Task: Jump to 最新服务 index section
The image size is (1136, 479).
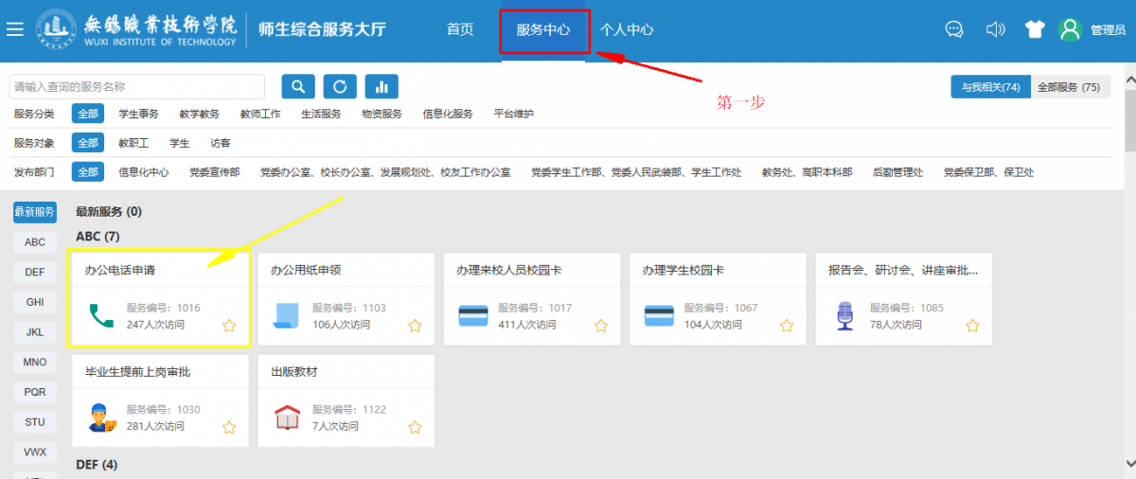Action: click(x=35, y=212)
